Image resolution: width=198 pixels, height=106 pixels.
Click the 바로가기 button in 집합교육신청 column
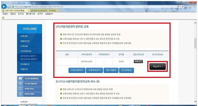click(x=138, y=61)
